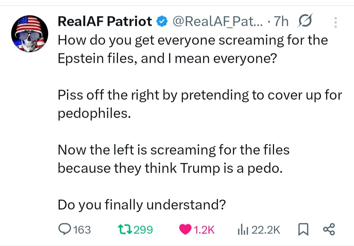
Task: Open the RealAF Patriot profile picture
Action: point(30,33)
